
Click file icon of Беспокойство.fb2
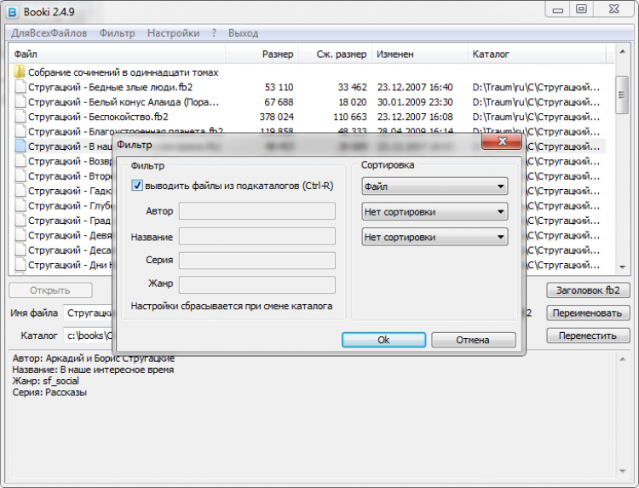point(20,117)
